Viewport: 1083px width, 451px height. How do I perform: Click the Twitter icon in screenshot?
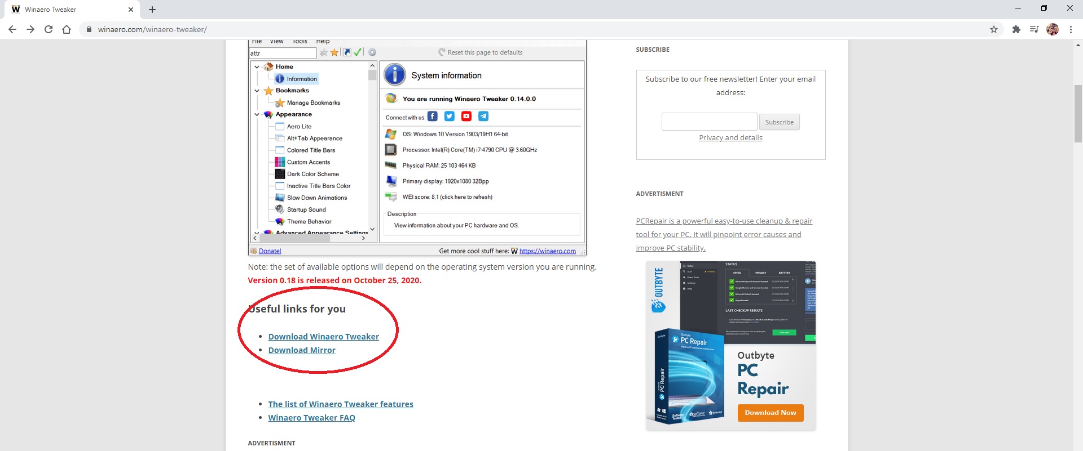click(x=450, y=117)
